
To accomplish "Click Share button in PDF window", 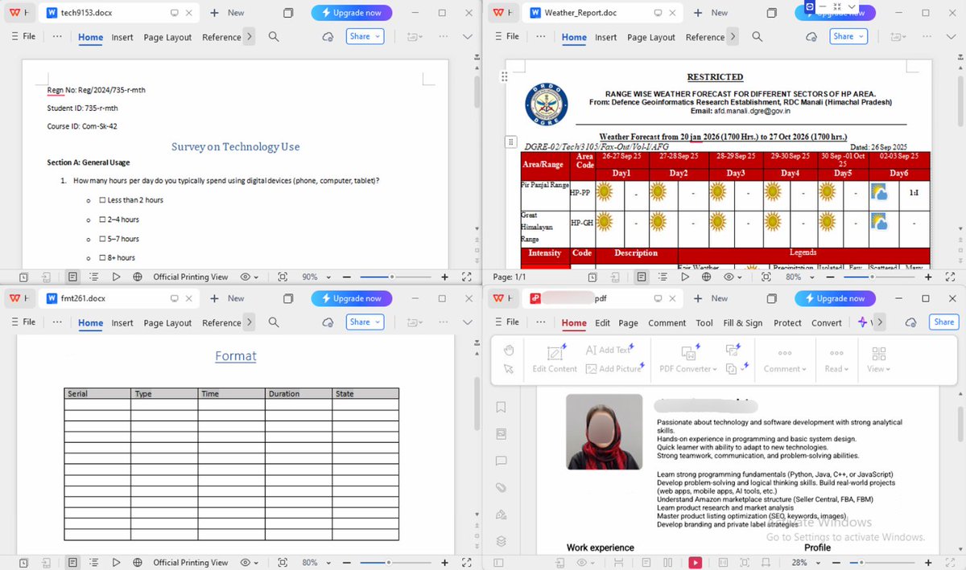I will pos(943,322).
